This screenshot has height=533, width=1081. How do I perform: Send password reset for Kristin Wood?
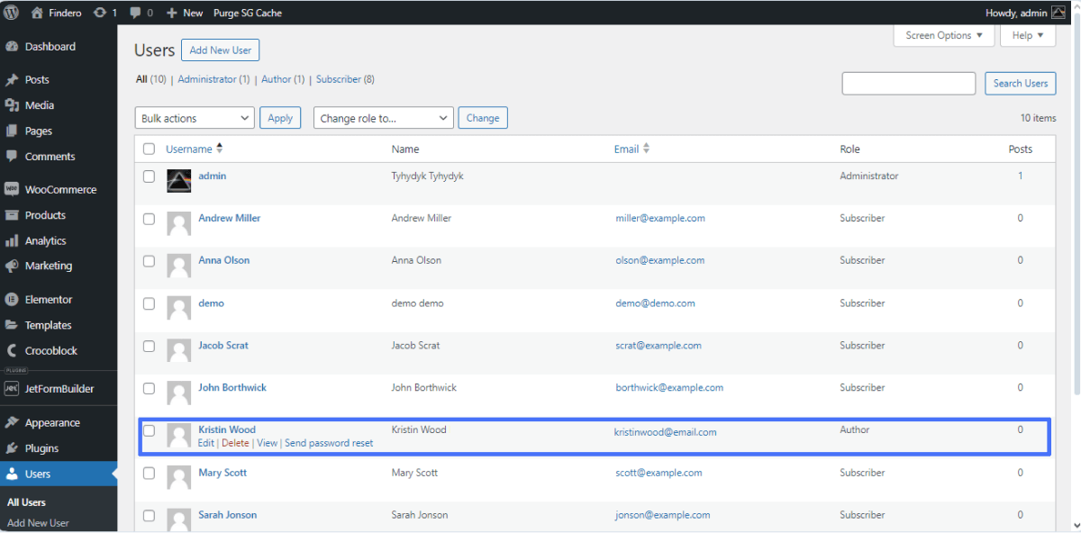point(329,443)
